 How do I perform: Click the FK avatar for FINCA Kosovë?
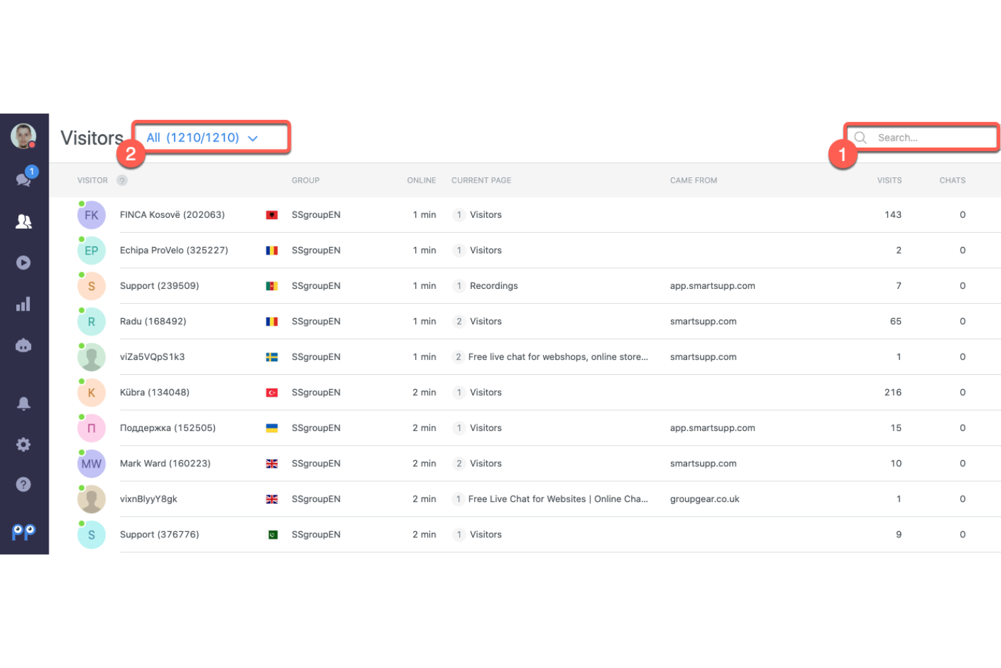(91, 215)
